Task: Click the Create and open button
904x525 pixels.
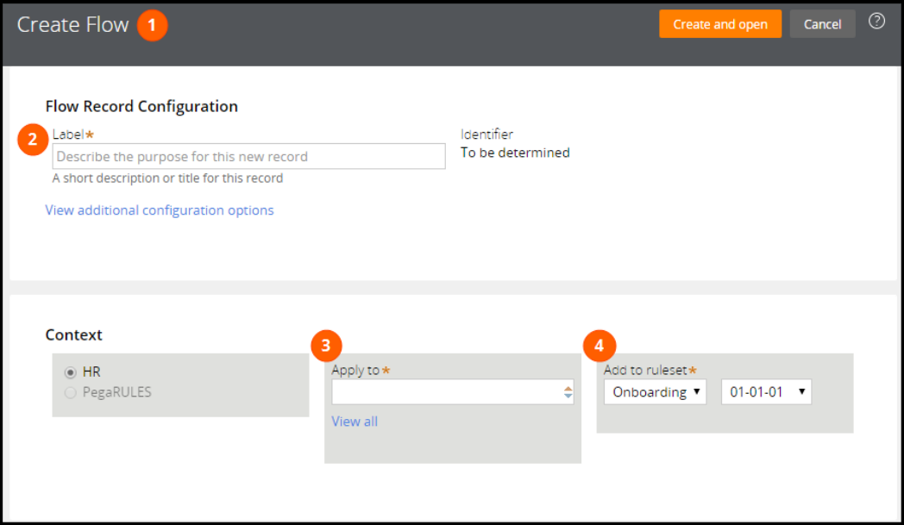Action: point(720,24)
